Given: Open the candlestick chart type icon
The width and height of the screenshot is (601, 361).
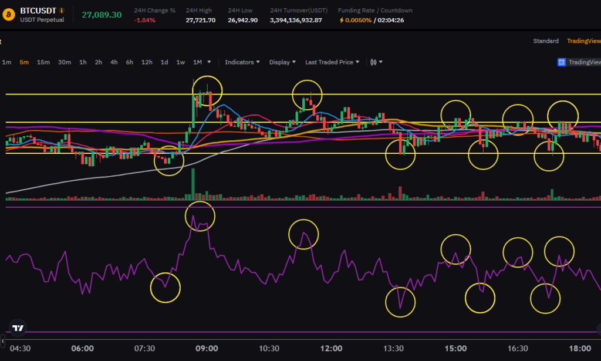Looking at the screenshot, I should [x=373, y=62].
